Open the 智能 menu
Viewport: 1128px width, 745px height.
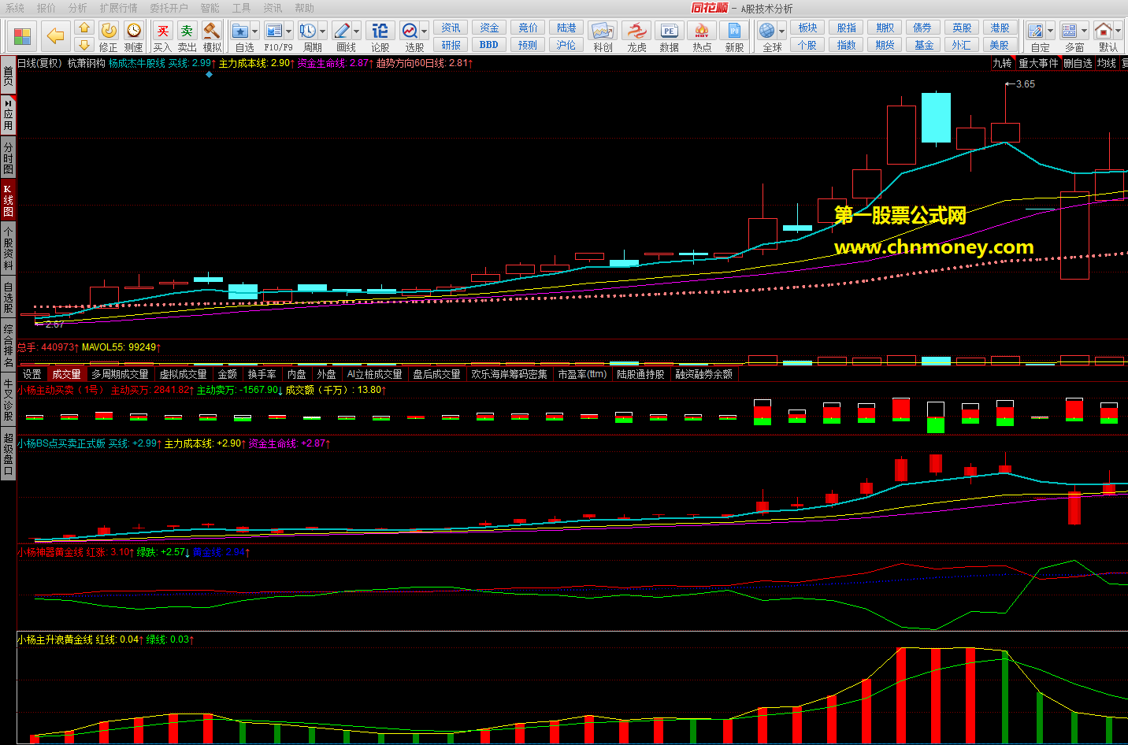210,8
